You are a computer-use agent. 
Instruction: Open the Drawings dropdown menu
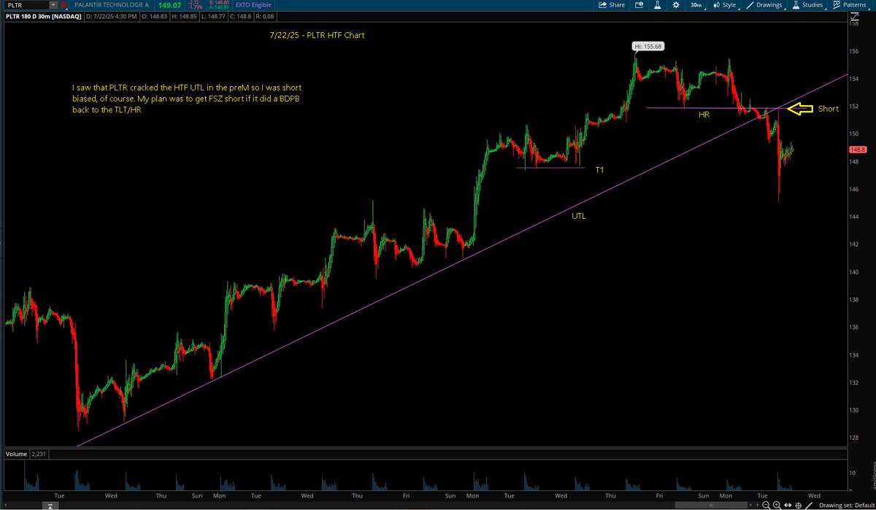click(765, 5)
